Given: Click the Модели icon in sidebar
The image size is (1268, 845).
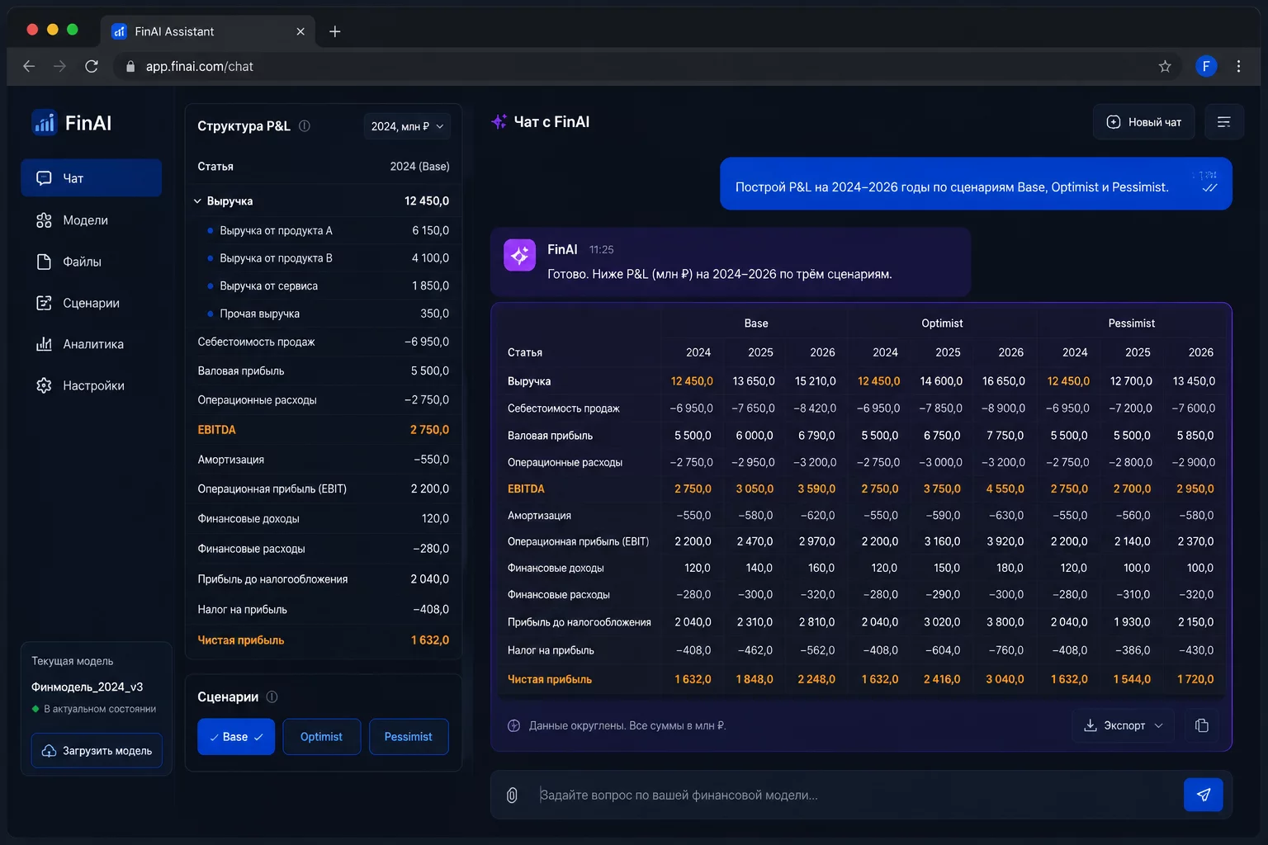Looking at the screenshot, I should point(44,220).
